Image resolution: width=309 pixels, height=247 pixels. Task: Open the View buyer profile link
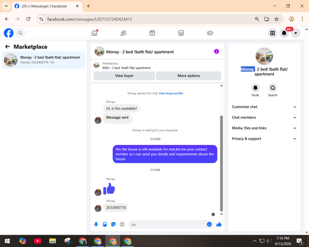(171, 93)
